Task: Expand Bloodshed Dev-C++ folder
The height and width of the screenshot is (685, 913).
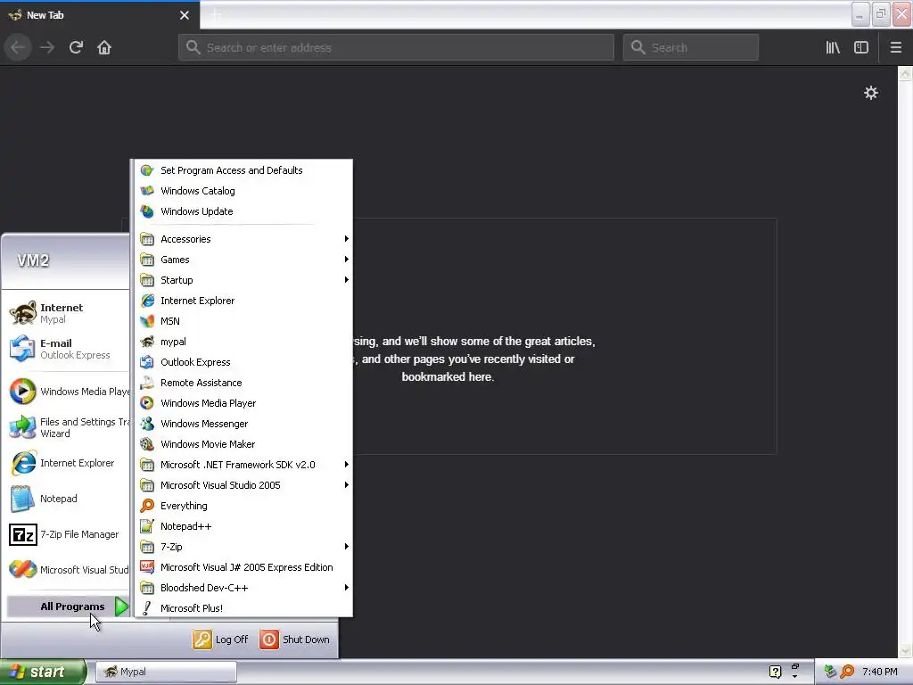Action: click(x=243, y=587)
